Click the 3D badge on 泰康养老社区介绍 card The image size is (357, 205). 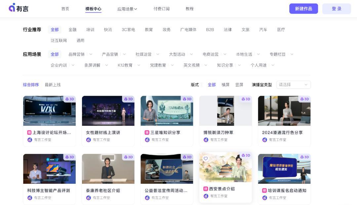coord(128,157)
